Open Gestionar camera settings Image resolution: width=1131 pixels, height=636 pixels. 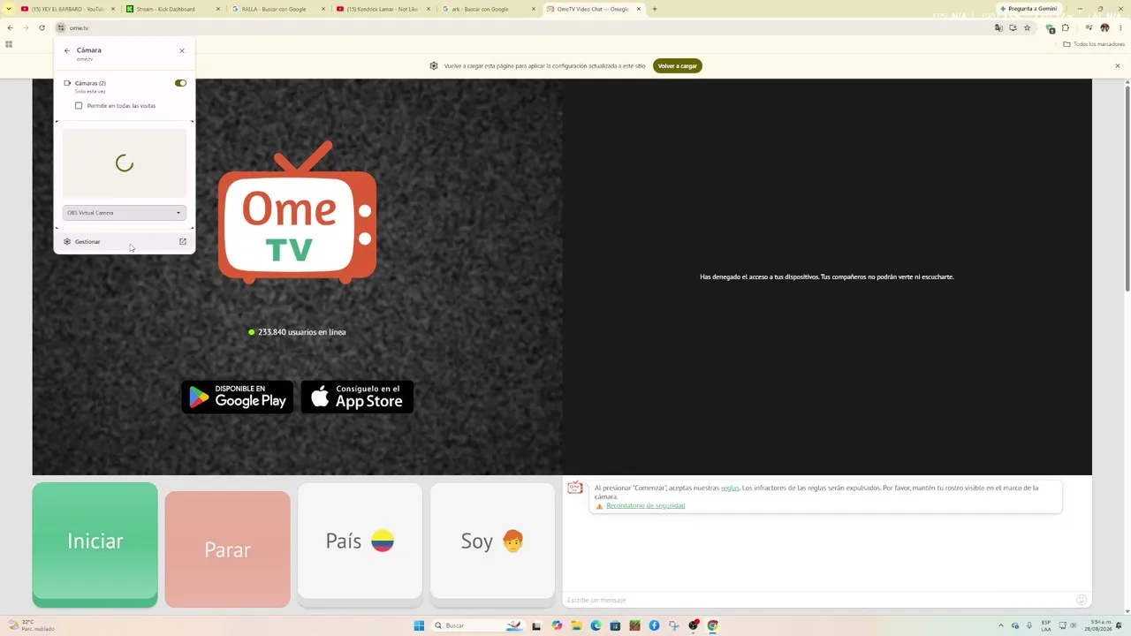124,241
